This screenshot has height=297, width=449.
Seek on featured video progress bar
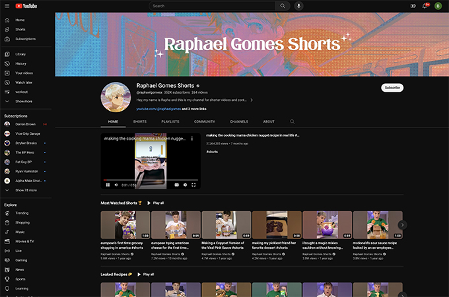pos(151,180)
